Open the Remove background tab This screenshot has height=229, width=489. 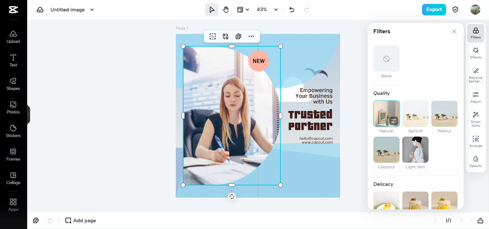point(476,75)
